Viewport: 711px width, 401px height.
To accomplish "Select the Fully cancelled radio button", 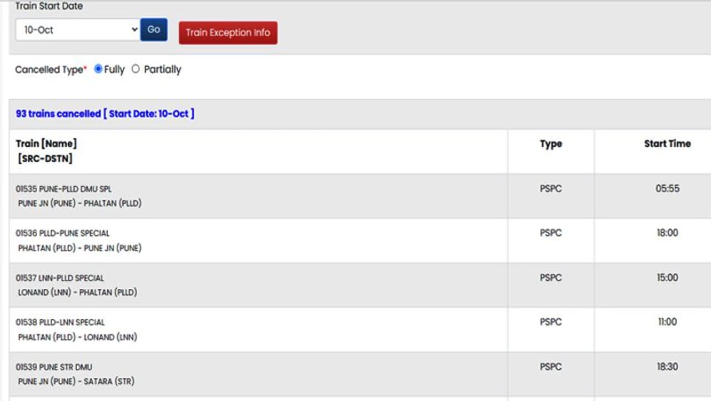I will pos(98,69).
